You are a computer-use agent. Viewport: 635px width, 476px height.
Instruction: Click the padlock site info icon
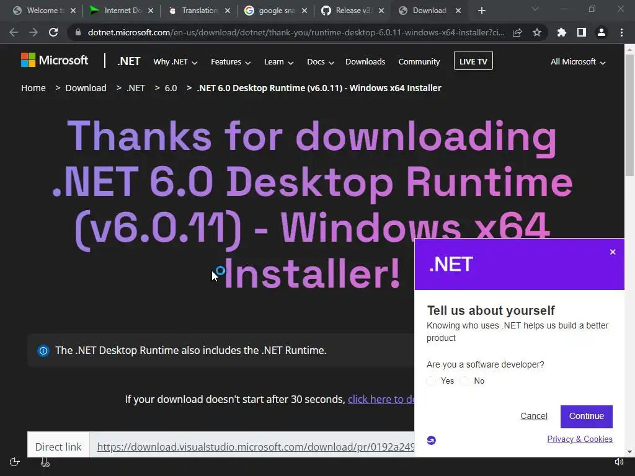pyautogui.click(x=78, y=32)
